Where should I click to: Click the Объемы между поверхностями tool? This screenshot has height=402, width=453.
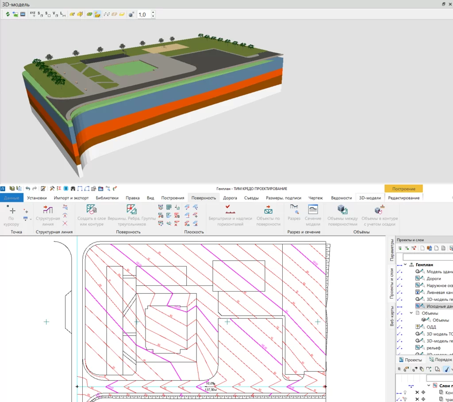[343, 216]
